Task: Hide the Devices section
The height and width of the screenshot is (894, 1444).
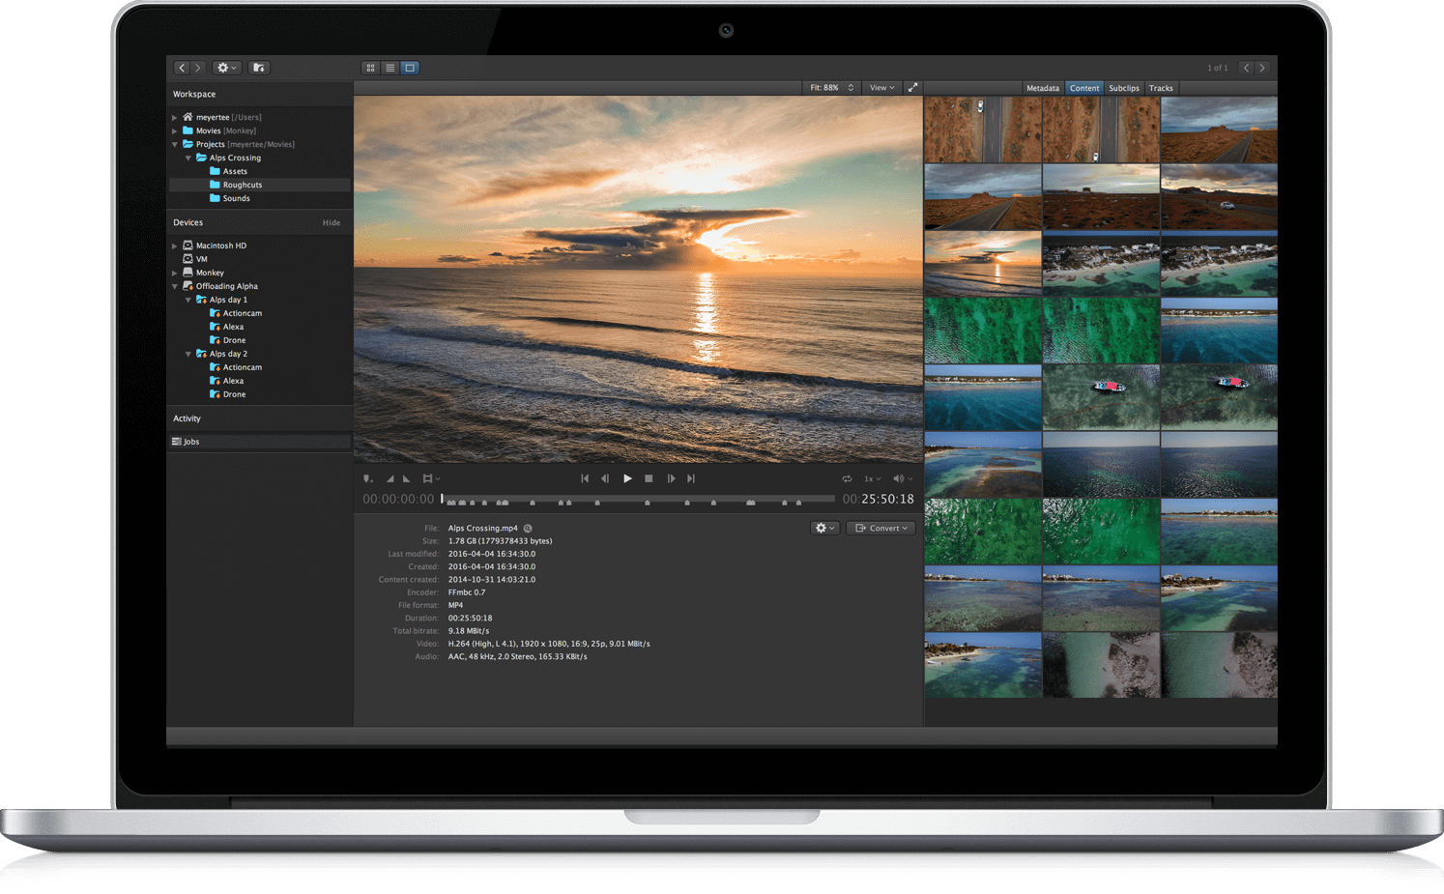Action: coord(332,222)
